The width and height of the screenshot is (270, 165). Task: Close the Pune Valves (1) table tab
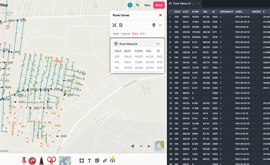[199, 4]
